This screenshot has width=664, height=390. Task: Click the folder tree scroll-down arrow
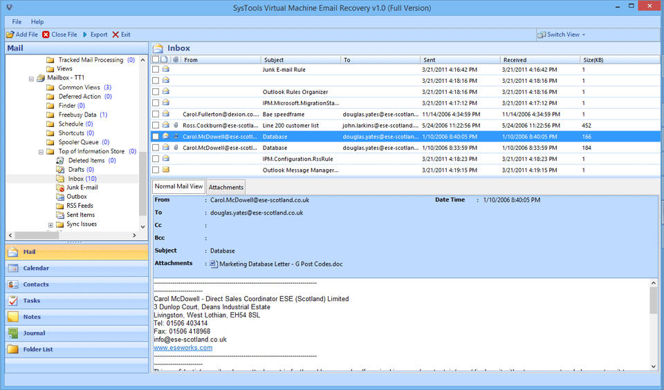(142, 227)
